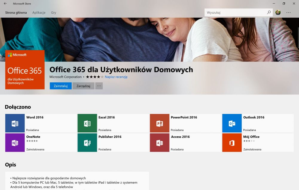Click the OneNote app icon
The image size is (299, 190).
coord(15,143)
